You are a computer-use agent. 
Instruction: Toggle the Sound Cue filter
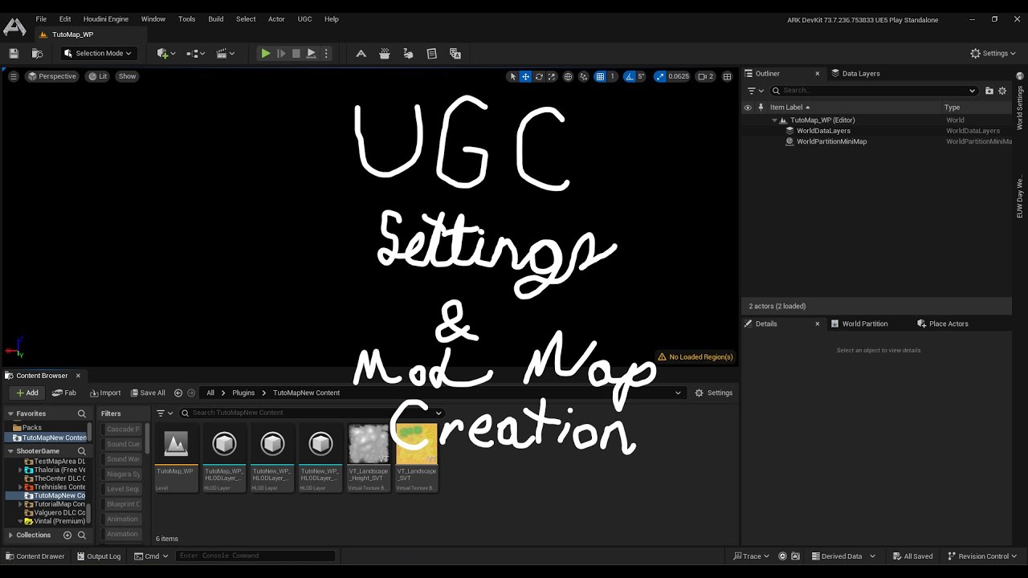coord(123,444)
